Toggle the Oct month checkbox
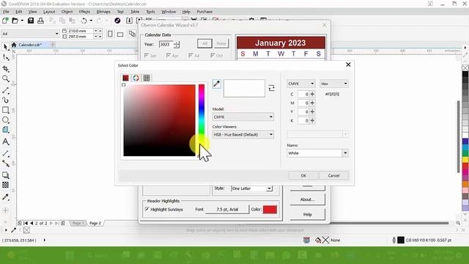469x264 pixels. [213, 56]
